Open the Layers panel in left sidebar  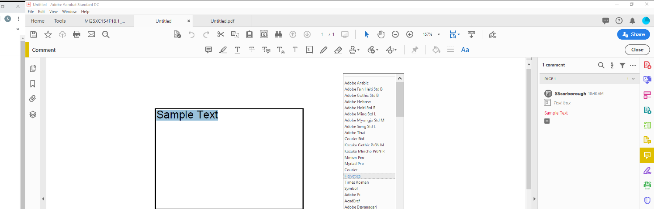click(33, 115)
